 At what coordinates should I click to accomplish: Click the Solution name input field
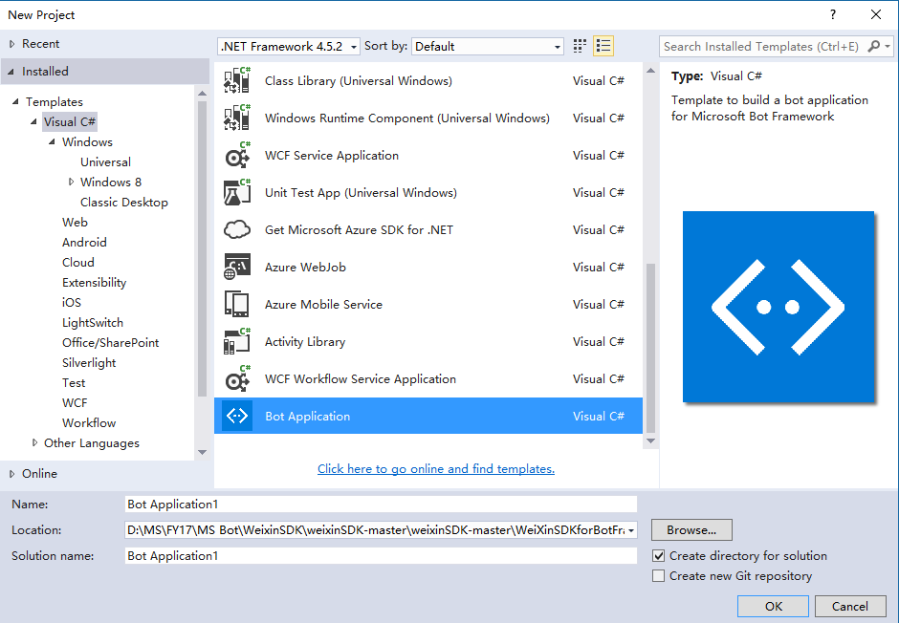point(381,555)
